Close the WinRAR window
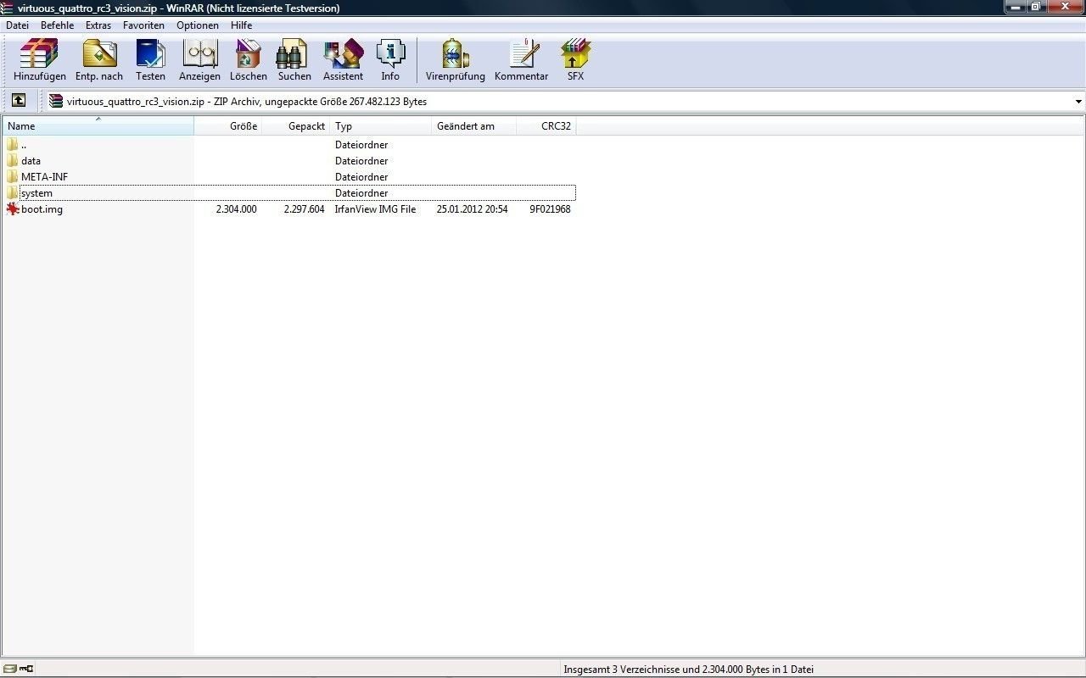 [1066, 7]
